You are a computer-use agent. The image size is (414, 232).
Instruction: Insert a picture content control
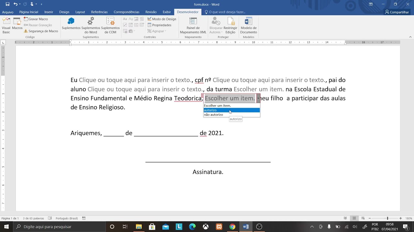tap(136, 19)
